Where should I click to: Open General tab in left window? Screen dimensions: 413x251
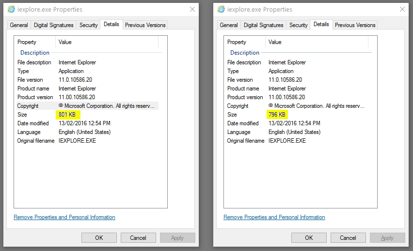tap(19, 25)
